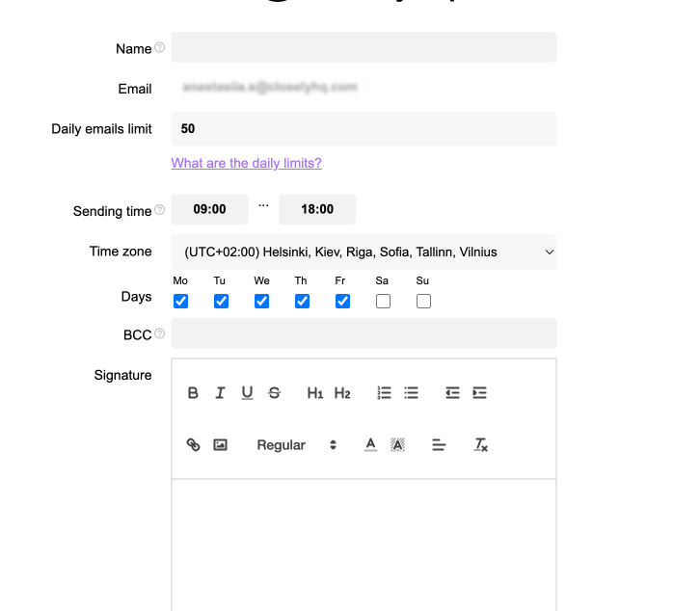Apply bold formatting in signature editor
Viewport: 674px width, 611px height.
tap(193, 393)
